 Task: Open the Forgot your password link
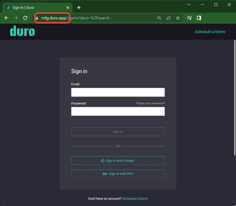pyautogui.click(x=151, y=103)
